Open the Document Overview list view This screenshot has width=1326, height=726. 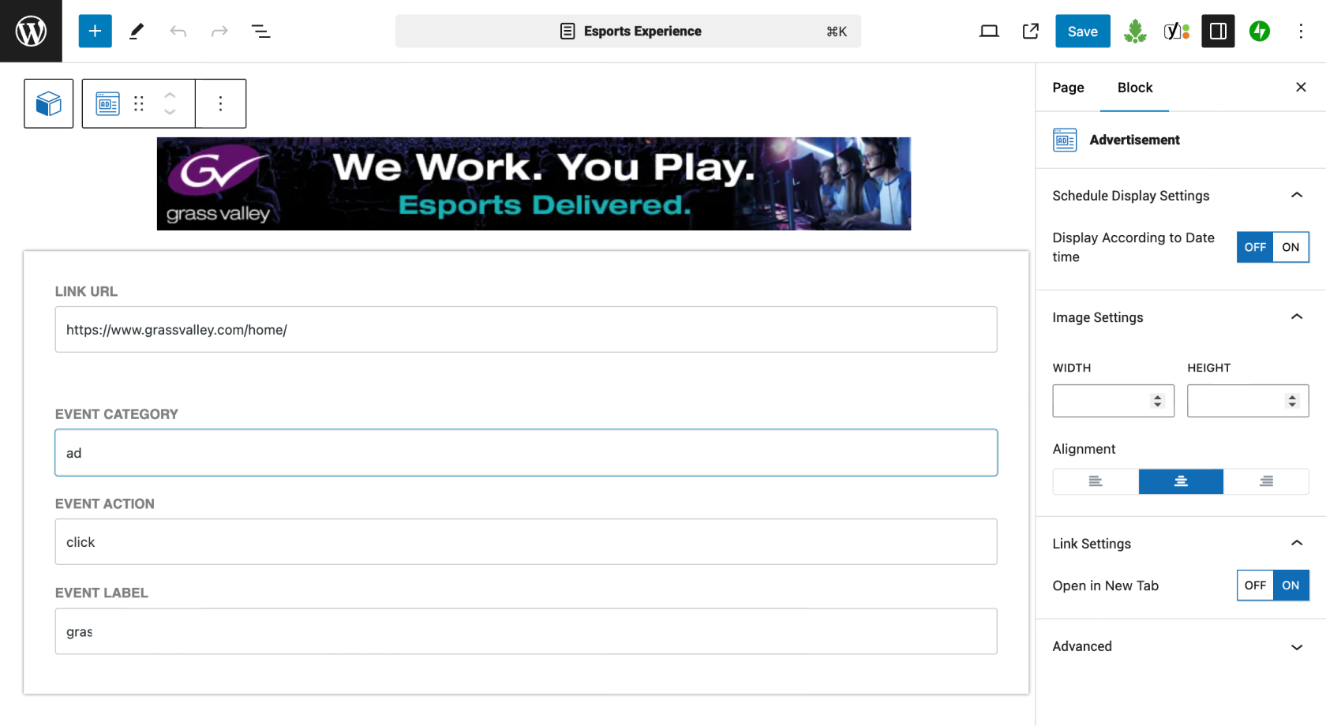(x=260, y=31)
